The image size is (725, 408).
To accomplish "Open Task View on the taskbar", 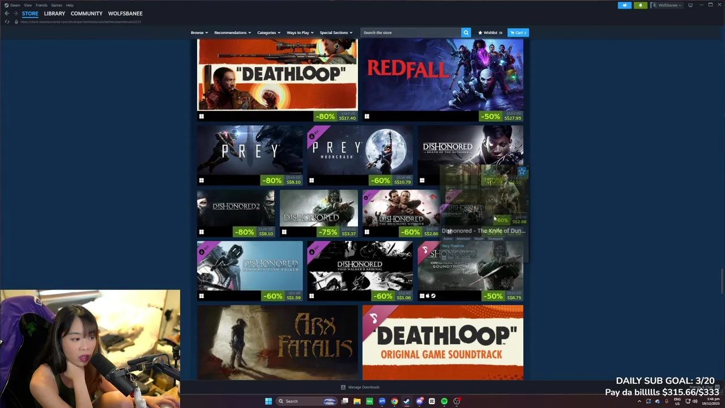I will (x=344, y=401).
